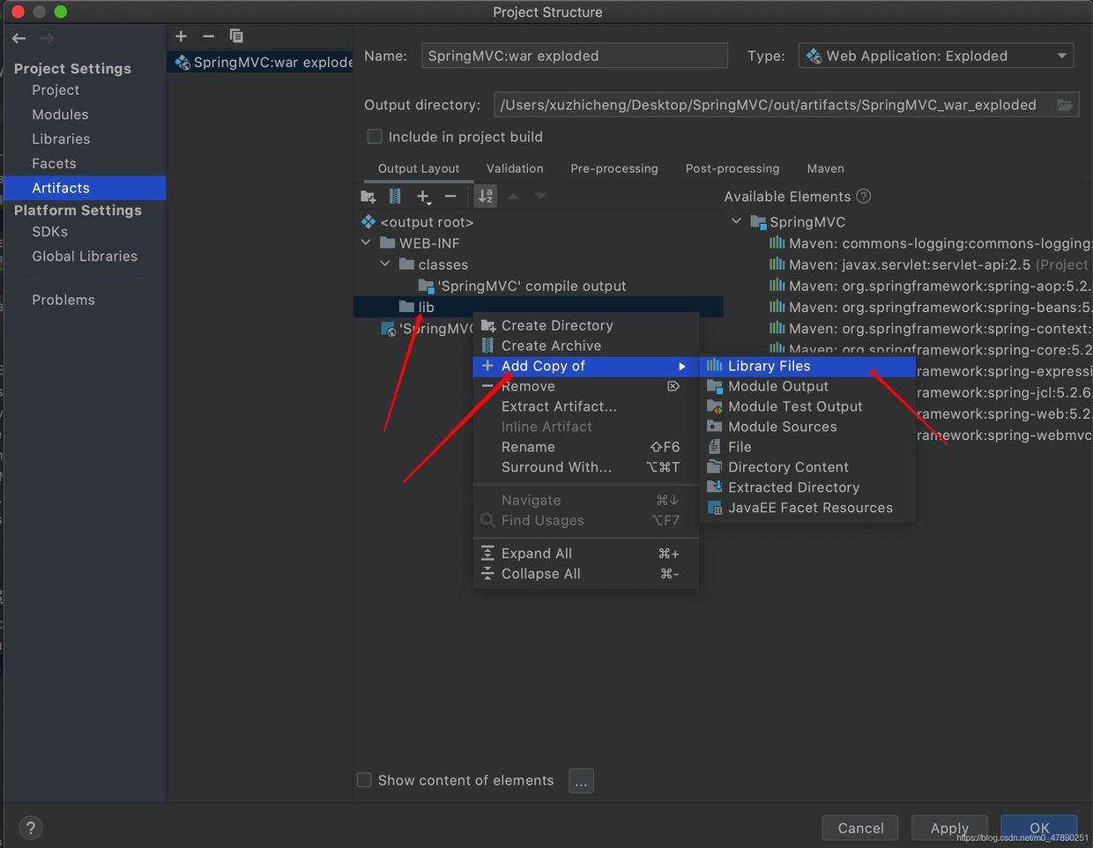Collapse the SpringMVC available elements node

point(736,221)
